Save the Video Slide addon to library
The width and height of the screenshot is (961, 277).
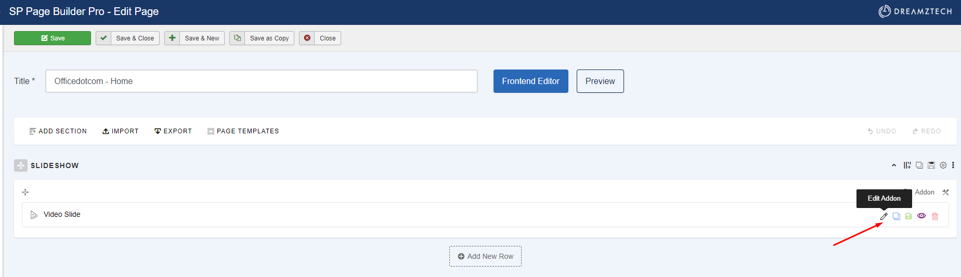click(x=908, y=216)
